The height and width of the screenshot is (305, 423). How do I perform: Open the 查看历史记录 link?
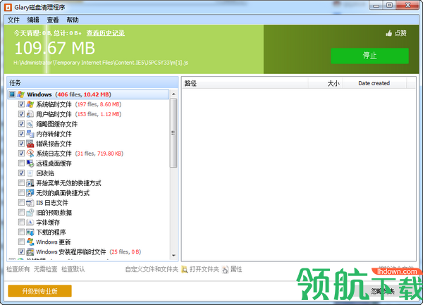(x=106, y=33)
